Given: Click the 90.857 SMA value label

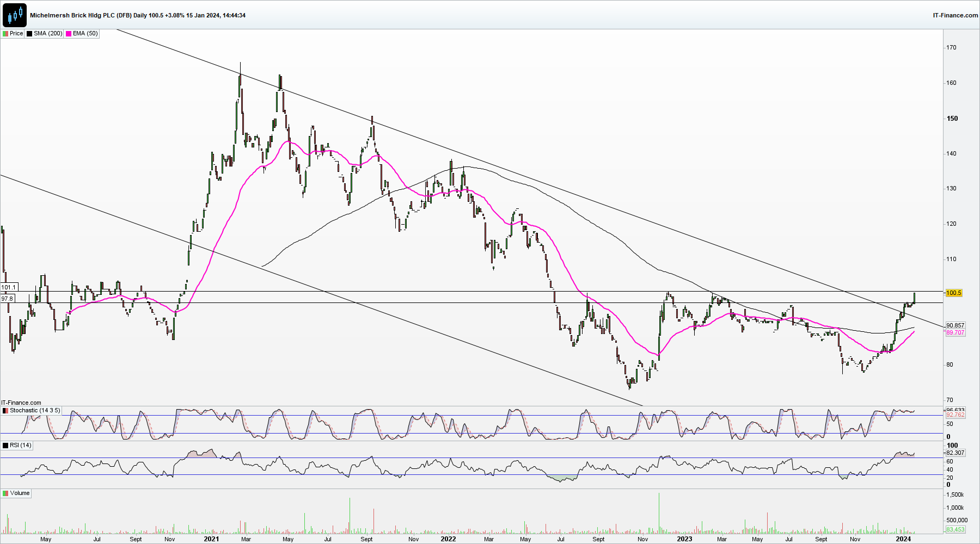Looking at the screenshot, I should coord(955,325).
